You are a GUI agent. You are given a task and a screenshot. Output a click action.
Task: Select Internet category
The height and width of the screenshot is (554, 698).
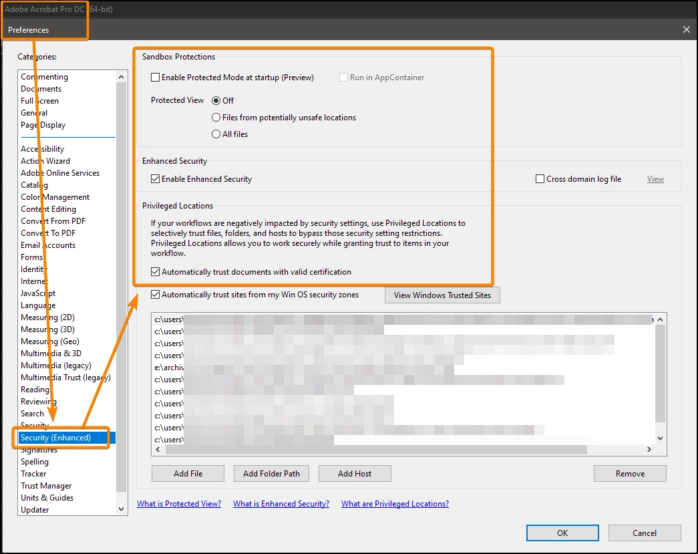34,281
